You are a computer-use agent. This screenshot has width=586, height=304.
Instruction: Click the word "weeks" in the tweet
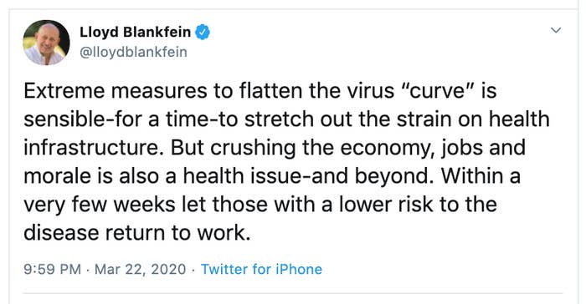pos(144,205)
